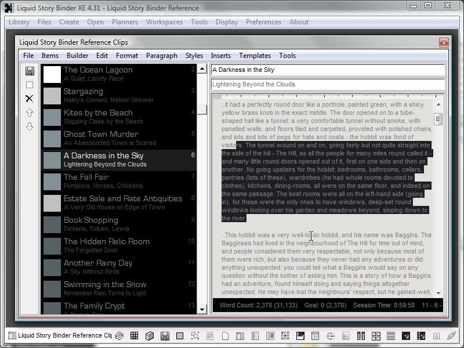Open the Builder menu in Reference Clips
The image size is (464, 348).
tap(77, 56)
